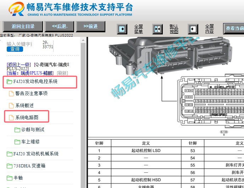Expand the 738DHA 变速箱 folder
Screen dimensions: 244x188
[29, 166]
